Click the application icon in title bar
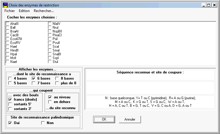The height and width of the screenshot is (134, 220). [x=5, y=5]
